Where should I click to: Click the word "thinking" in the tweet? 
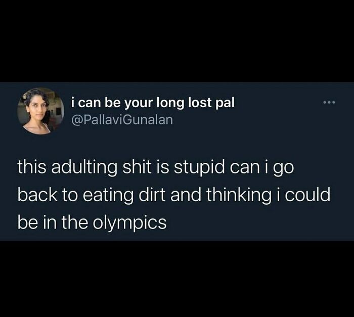click(239, 196)
